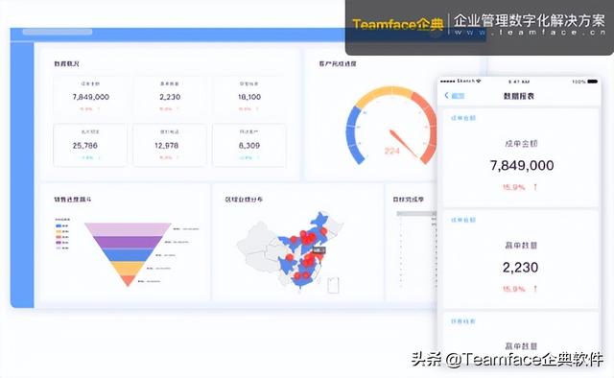The height and width of the screenshot is (378, 614).
Task: Open the 12,978 statistic card
Action: pyautogui.click(x=169, y=145)
